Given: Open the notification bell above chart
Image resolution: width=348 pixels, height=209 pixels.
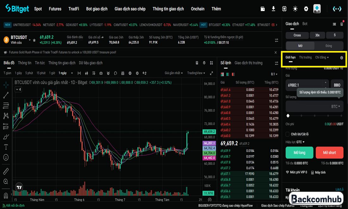Looking at the screenshot, I should [x=204, y=63].
